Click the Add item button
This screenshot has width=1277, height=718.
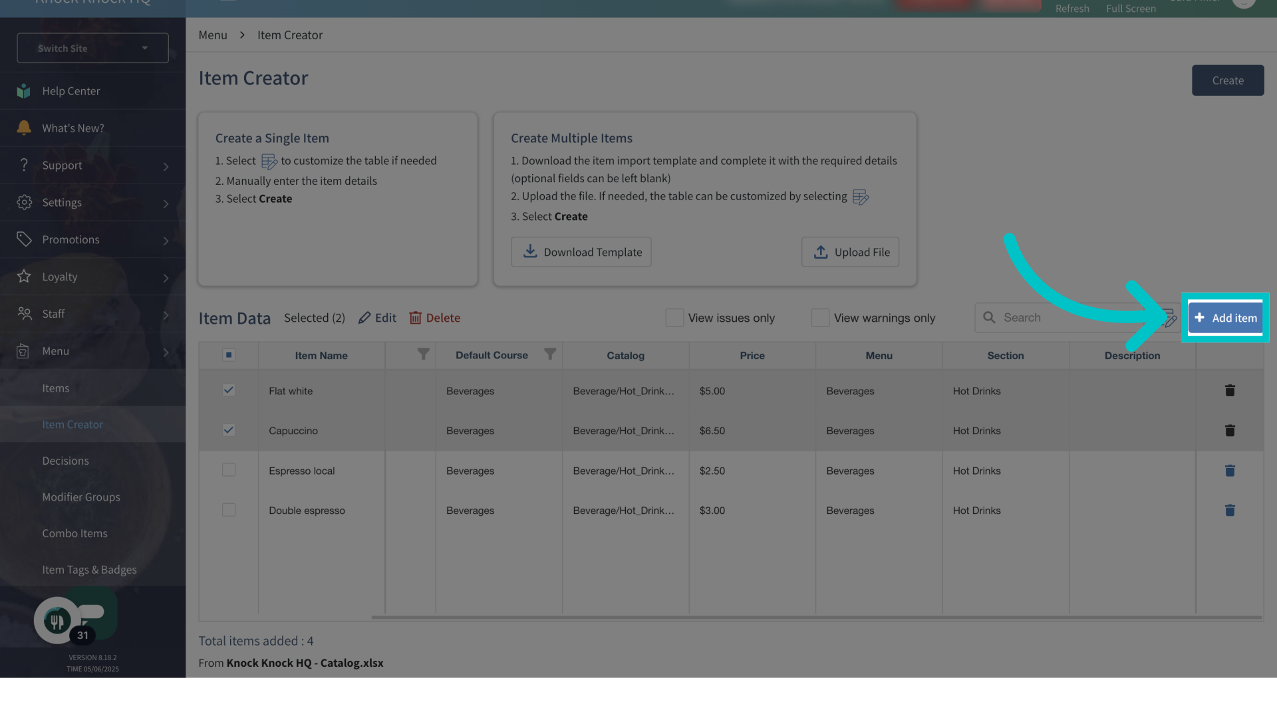(x=1225, y=318)
